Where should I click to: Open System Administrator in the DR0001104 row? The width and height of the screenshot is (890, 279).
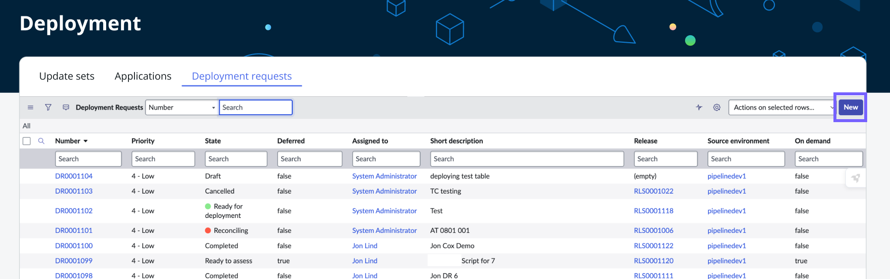384,176
